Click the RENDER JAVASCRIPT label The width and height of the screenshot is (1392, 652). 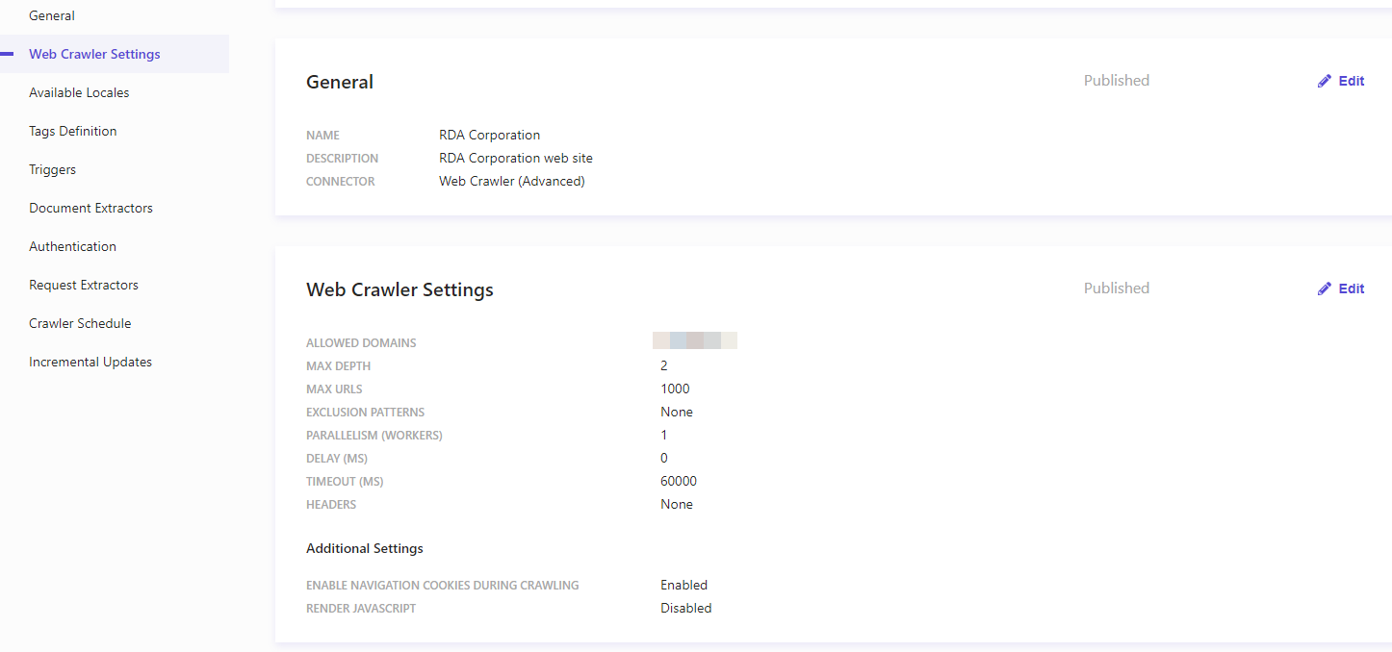tap(361, 609)
